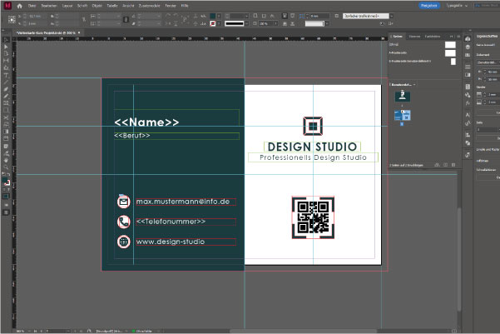Open the Hilfe menu
Screen dimensions: 500x334
[185, 6]
